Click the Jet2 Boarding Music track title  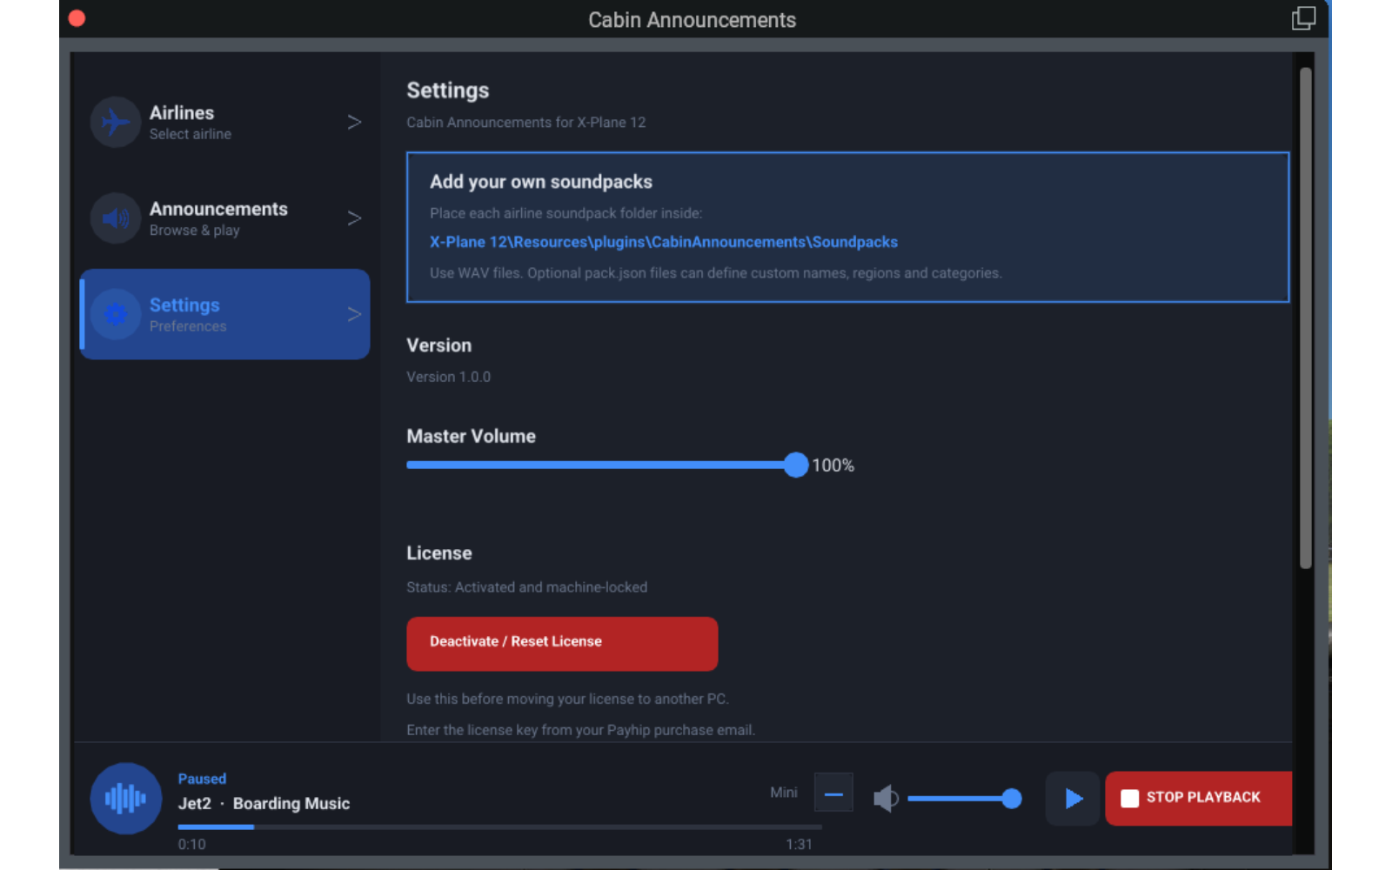[264, 804]
